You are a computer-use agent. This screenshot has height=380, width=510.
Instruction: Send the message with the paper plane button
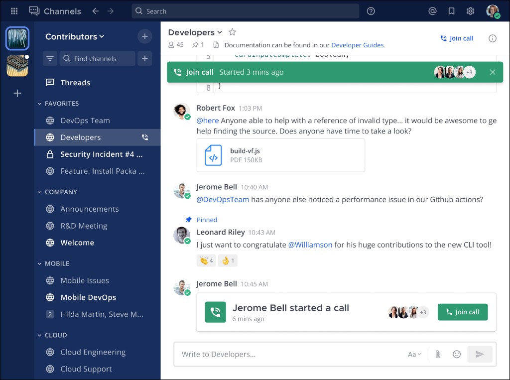[x=480, y=354]
